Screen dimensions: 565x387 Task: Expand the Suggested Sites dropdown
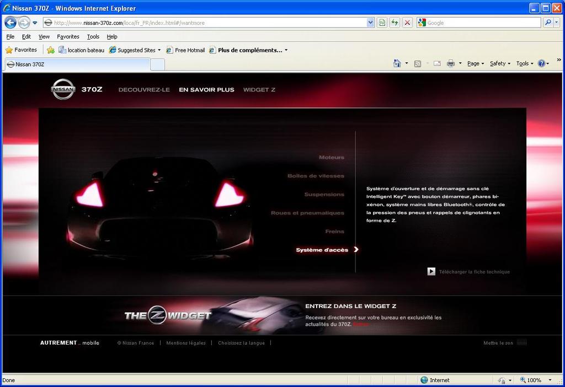coord(159,50)
